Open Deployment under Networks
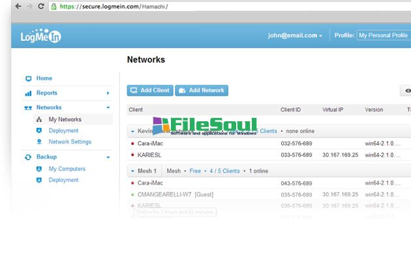Image resolution: width=411 pixels, height=253 pixels. (x=63, y=130)
